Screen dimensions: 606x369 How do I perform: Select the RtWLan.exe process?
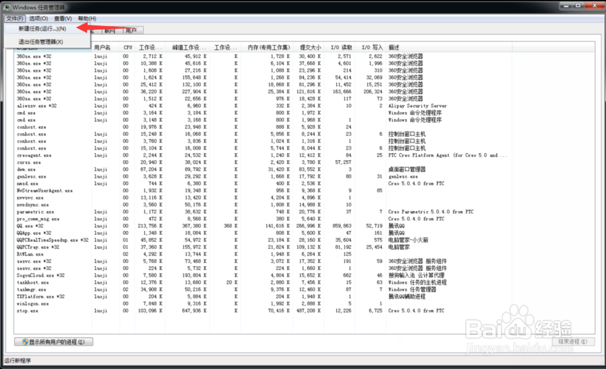[x=30, y=254]
